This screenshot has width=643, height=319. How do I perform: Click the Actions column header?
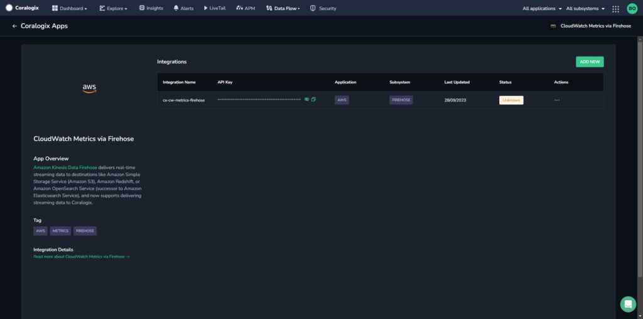pos(561,82)
